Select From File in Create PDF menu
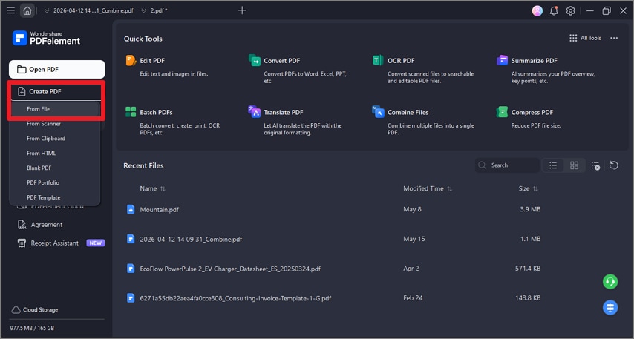 tap(56, 109)
